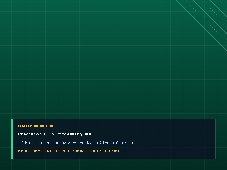Click the word CERTIFIED in footer line
Image resolution: width=227 pixels, height=170 pixels.
(x=111, y=151)
